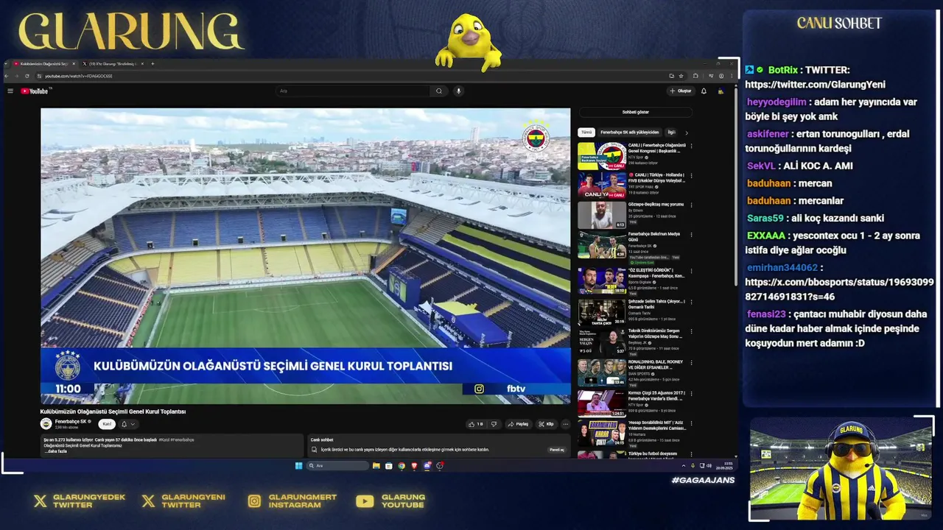The width and height of the screenshot is (943, 530).
Task: Open NTV Spor Genel Kongresi video thumbnail
Action: click(x=602, y=156)
